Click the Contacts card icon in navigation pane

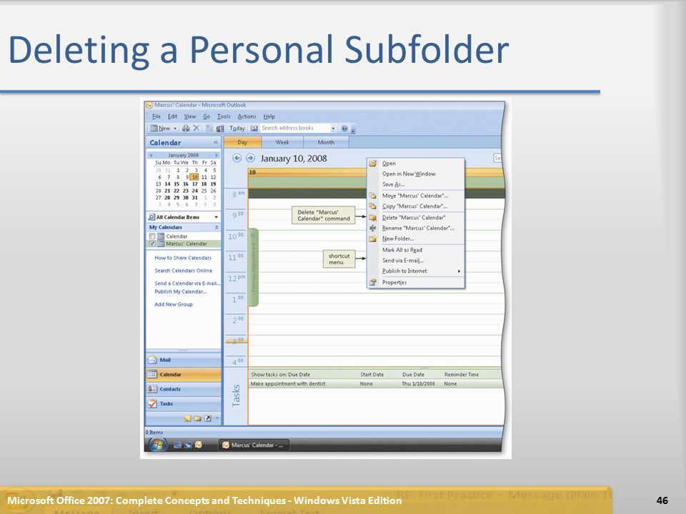click(152, 389)
